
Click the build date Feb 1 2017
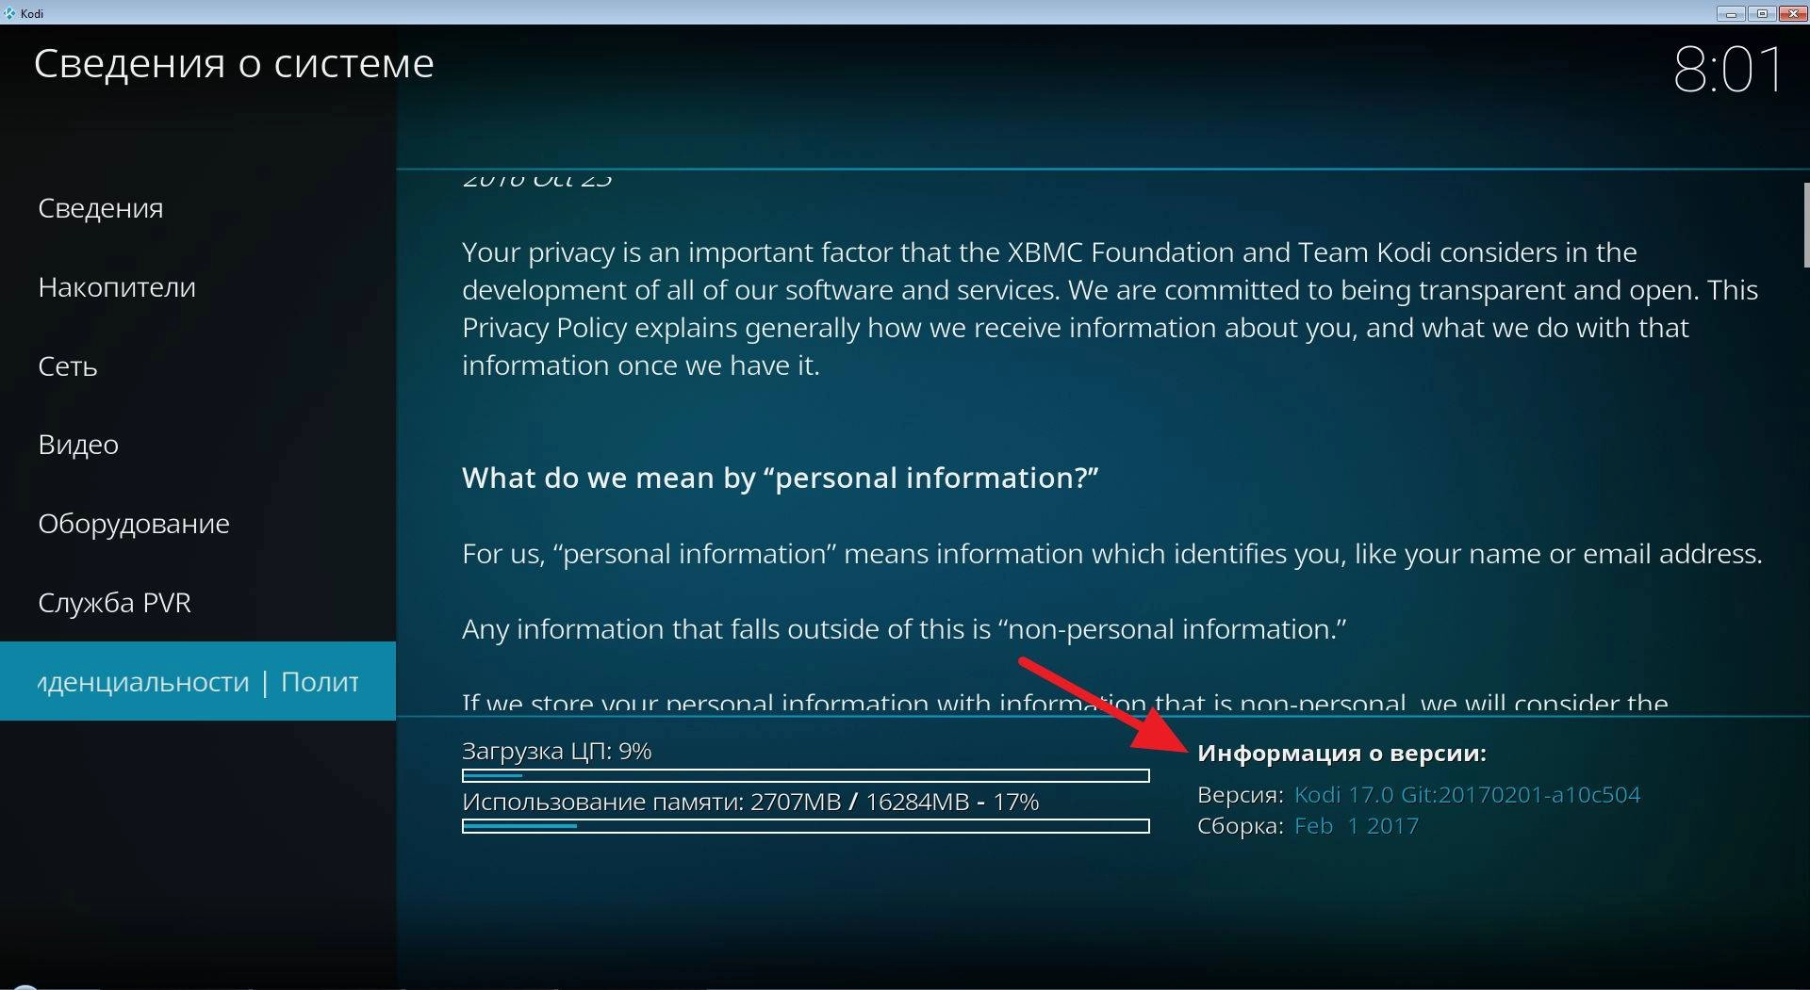1357,826
